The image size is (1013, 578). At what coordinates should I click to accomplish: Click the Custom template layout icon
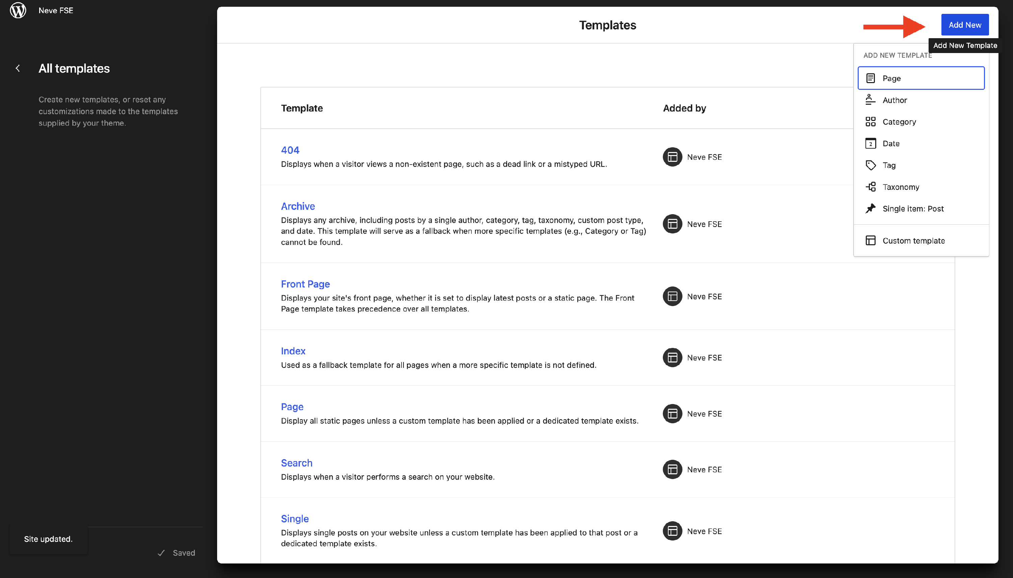coord(870,241)
